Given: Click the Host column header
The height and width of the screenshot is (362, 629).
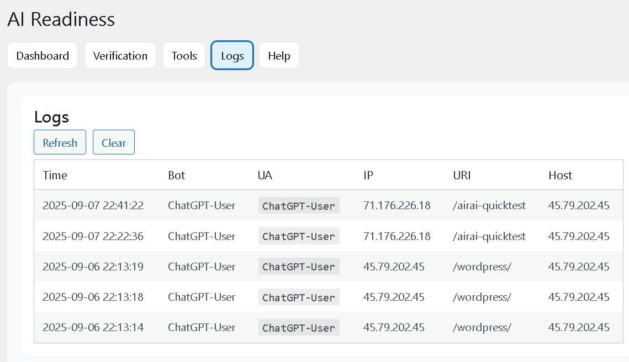Looking at the screenshot, I should point(560,175).
